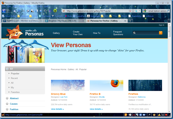173x119 pixels.
Task: Go to Home via the house icon
Action: 15,11
